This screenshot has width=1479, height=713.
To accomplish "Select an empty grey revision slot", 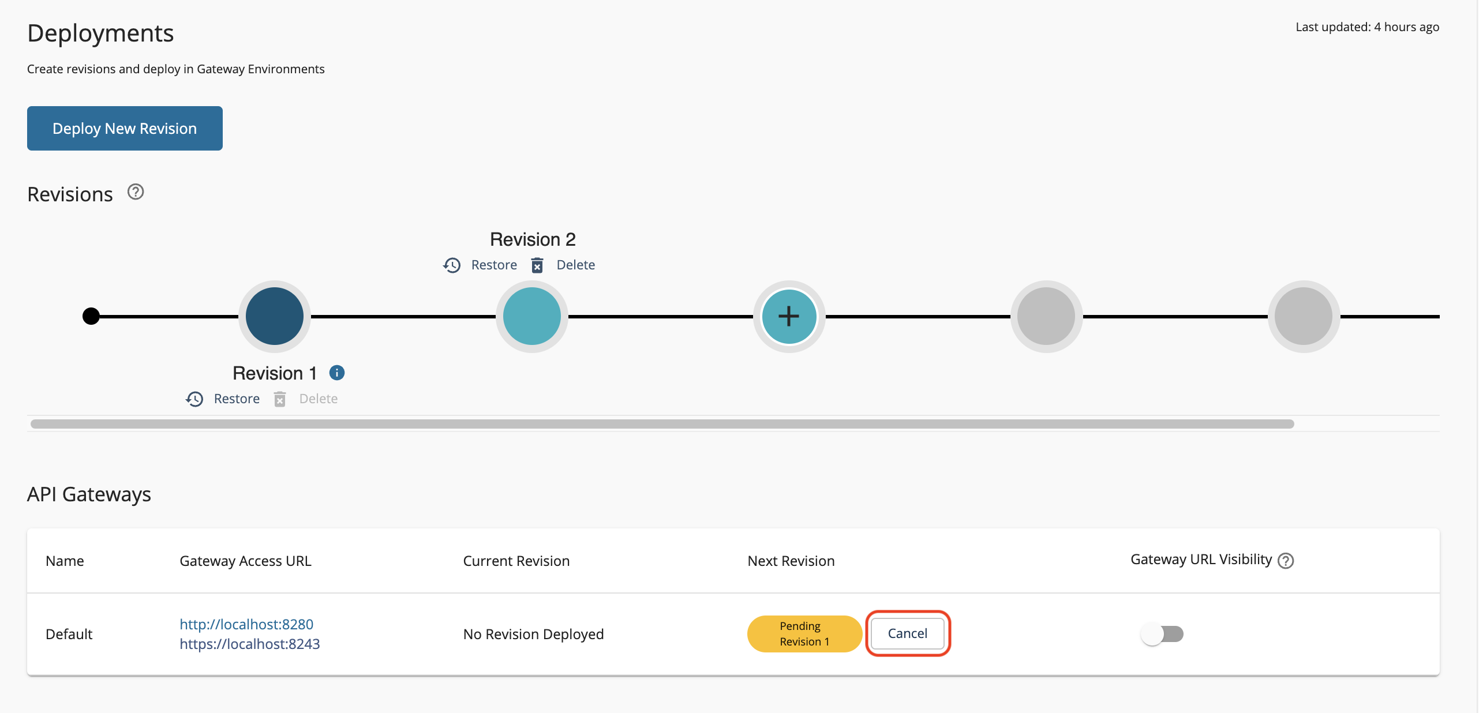I will [x=1046, y=316].
